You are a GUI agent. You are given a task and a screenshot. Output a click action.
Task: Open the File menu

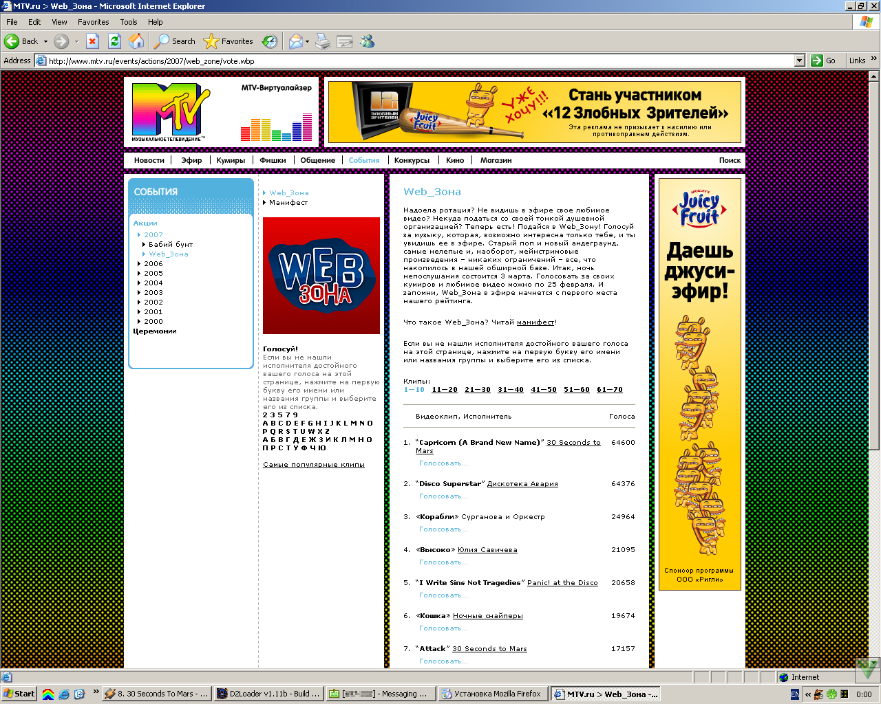click(12, 22)
